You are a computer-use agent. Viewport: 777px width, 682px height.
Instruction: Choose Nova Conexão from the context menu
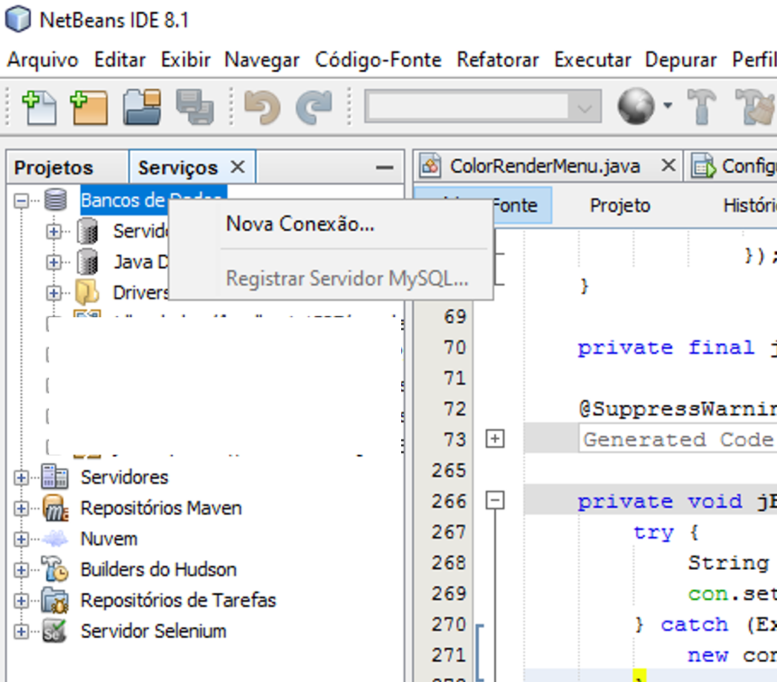coord(331,224)
